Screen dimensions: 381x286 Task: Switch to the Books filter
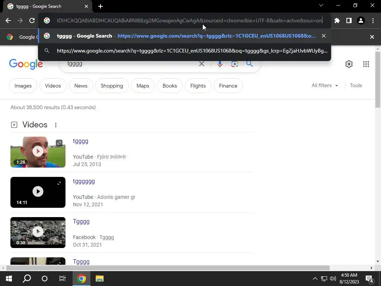(x=170, y=86)
